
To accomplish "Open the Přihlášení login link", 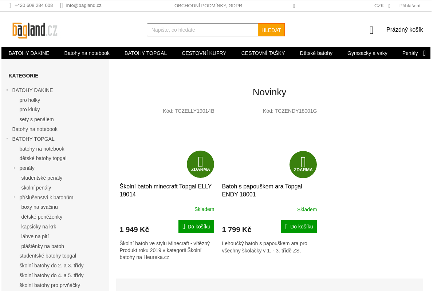I will [410, 6].
